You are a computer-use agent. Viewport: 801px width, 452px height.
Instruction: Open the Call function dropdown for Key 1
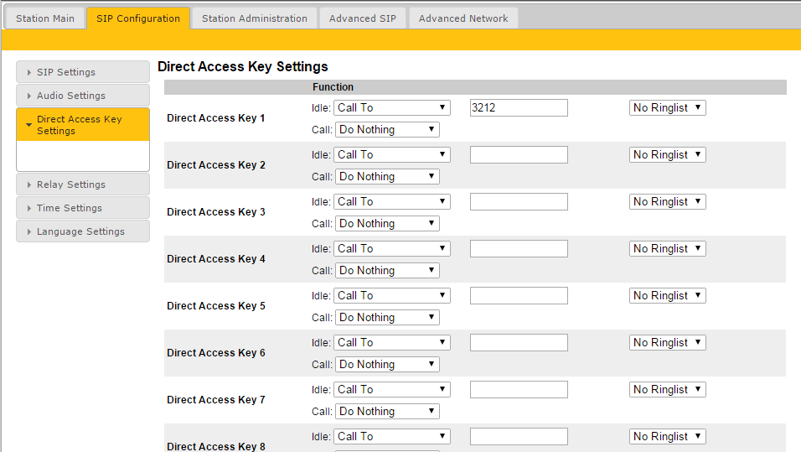387,129
